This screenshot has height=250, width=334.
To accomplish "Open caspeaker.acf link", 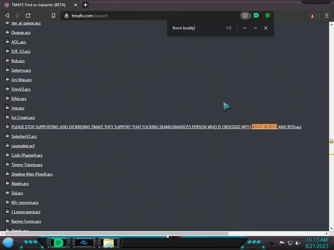I will (23, 146).
